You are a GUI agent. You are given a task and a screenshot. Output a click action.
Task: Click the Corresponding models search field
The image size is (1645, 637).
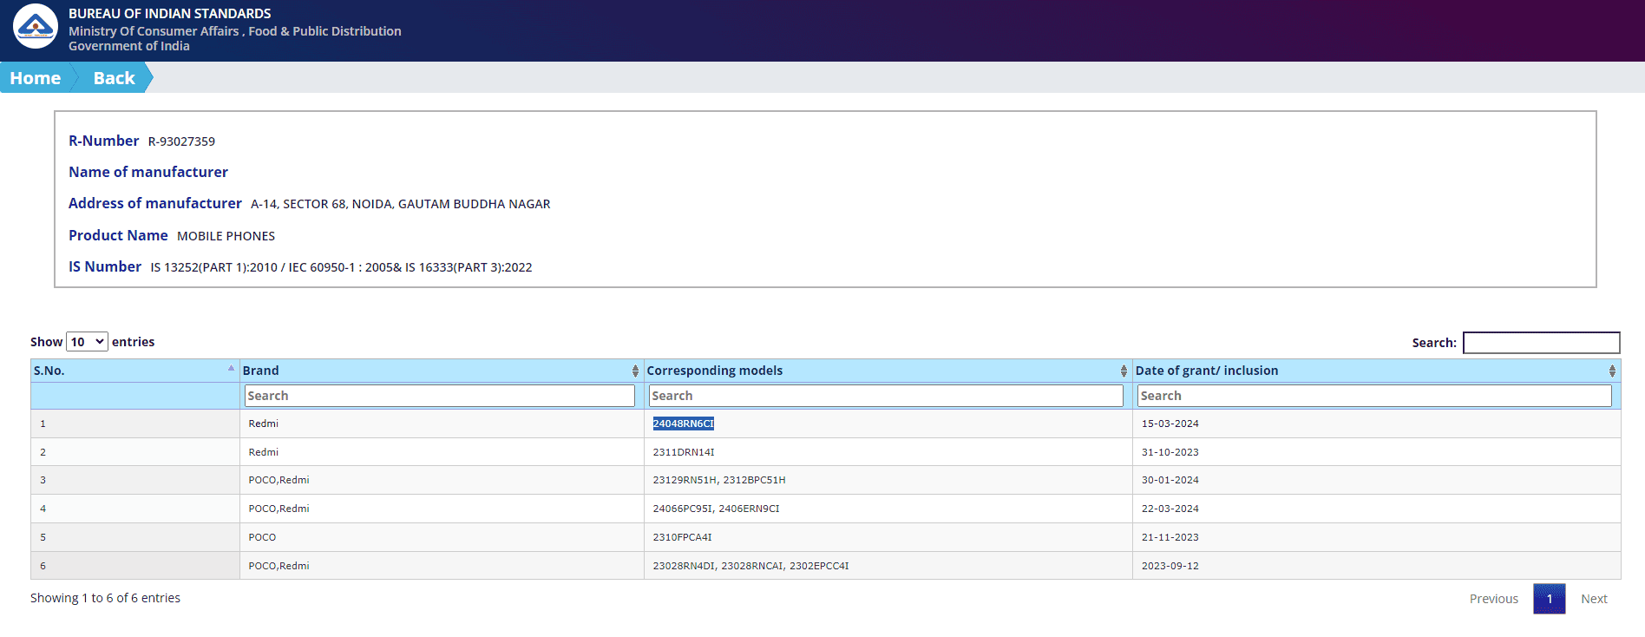[886, 396]
